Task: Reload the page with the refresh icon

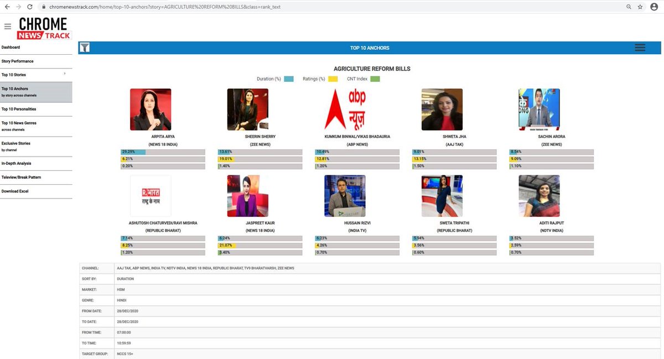Action: coord(30,7)
